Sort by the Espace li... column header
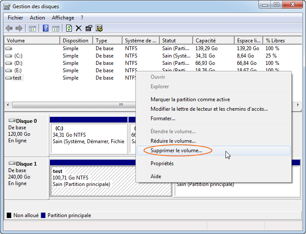The image size is (306, 234). [249, 41]
